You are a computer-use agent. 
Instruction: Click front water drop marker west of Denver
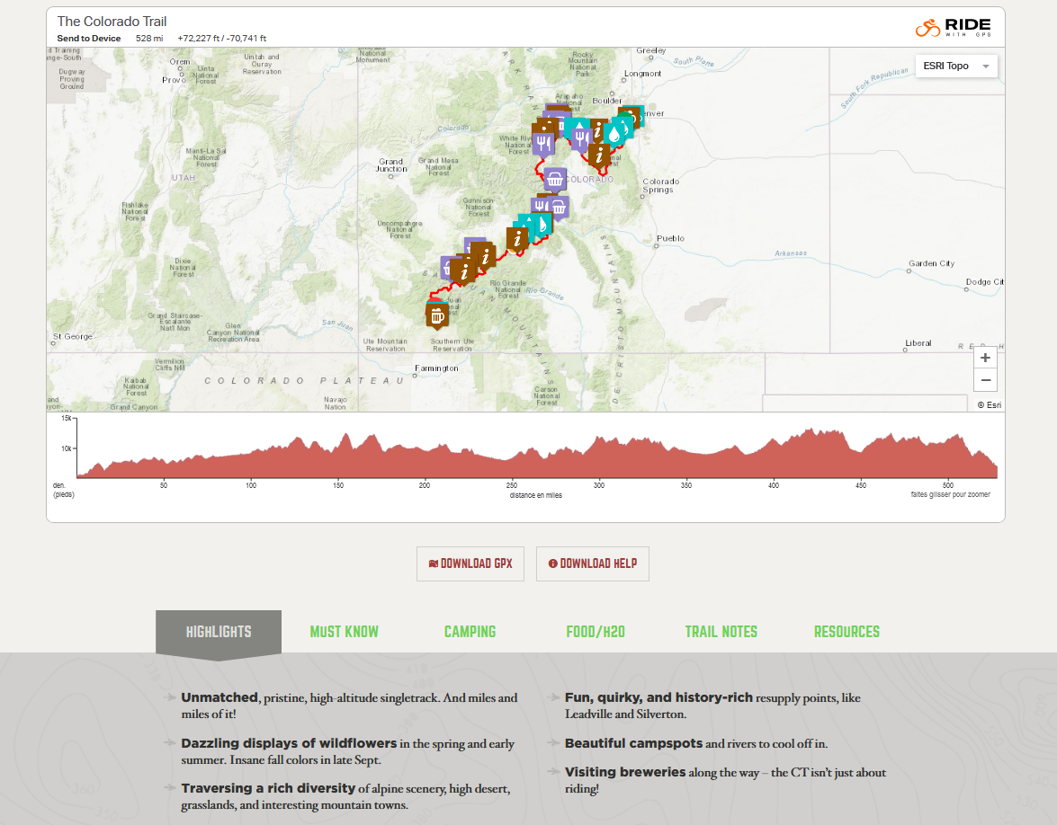pos(614,134)
